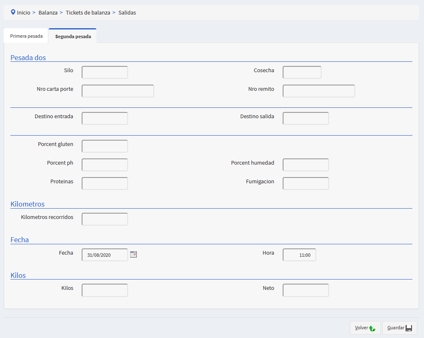Image resolution: width=424 pixels, height=338 pixels.
Task: Focus the Nro remito text box
Action: [319, 91]
